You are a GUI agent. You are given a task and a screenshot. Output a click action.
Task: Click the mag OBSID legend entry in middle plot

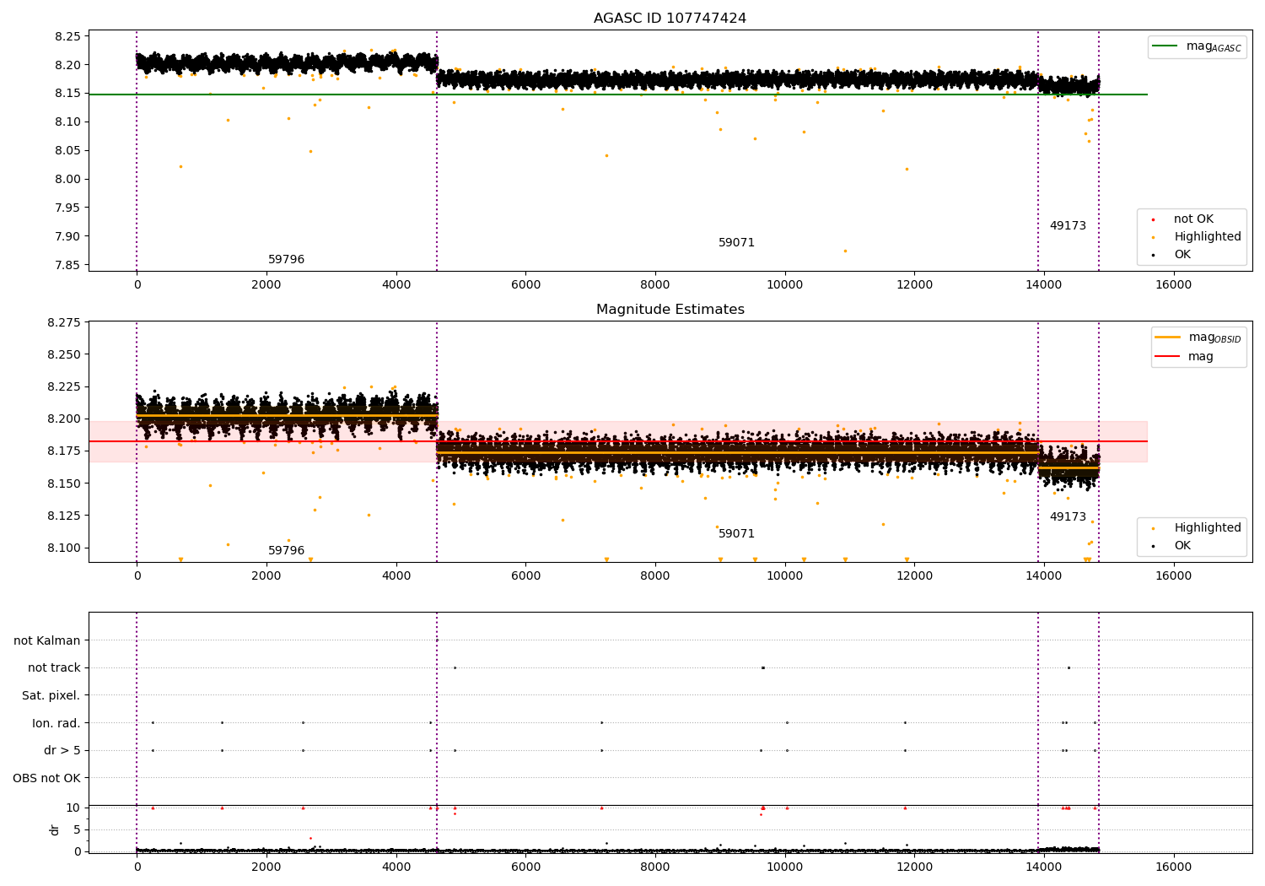coord(1214,338)
